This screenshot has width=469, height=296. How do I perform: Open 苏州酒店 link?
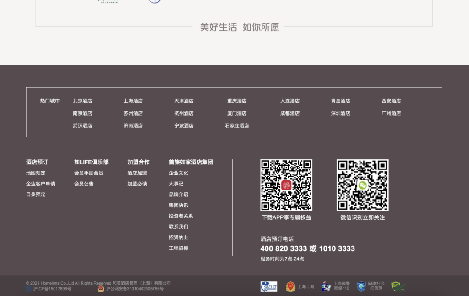(x=133, y=113)
